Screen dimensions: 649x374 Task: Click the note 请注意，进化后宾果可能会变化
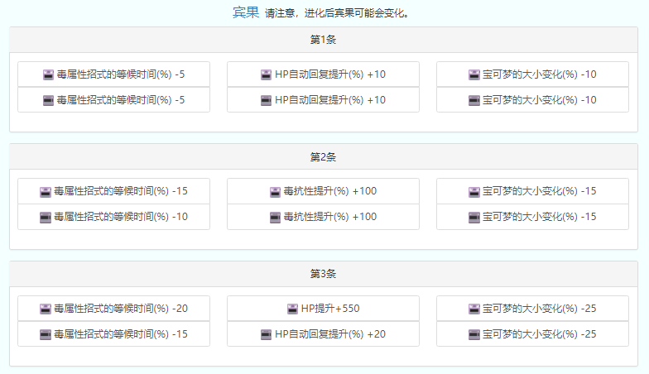336,14
